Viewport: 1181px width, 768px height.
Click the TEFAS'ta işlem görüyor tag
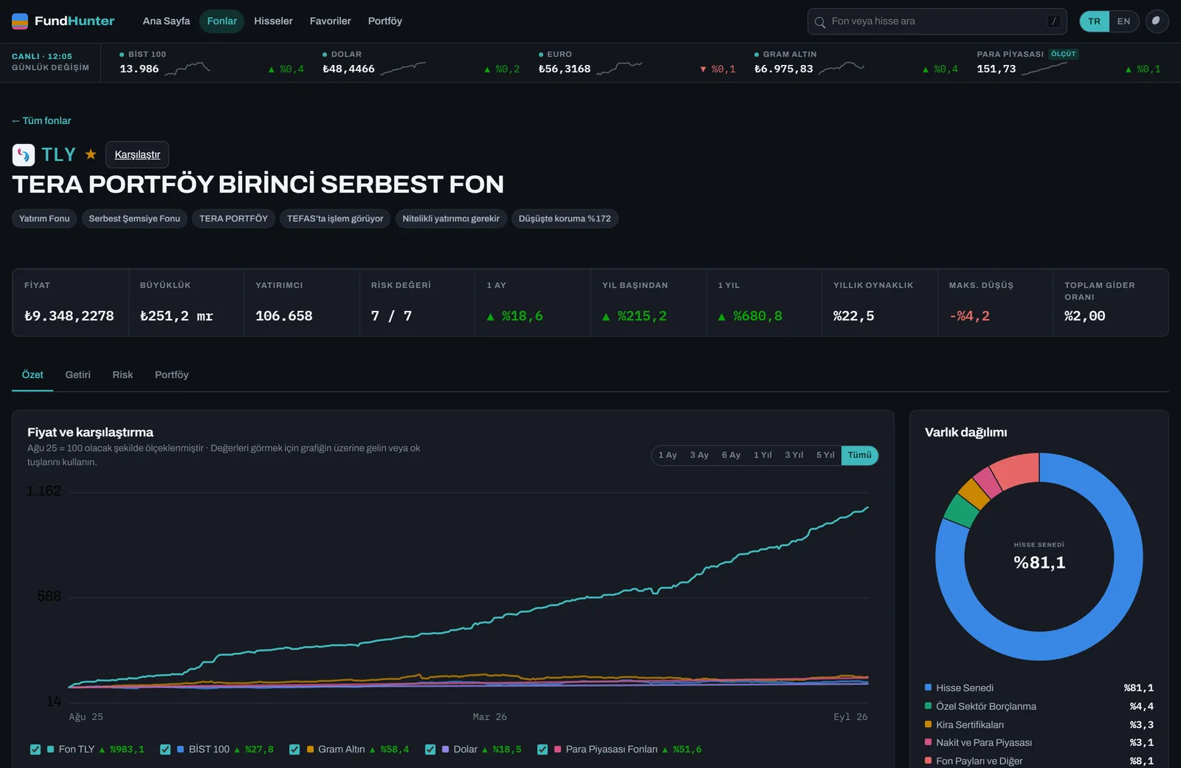335,219
